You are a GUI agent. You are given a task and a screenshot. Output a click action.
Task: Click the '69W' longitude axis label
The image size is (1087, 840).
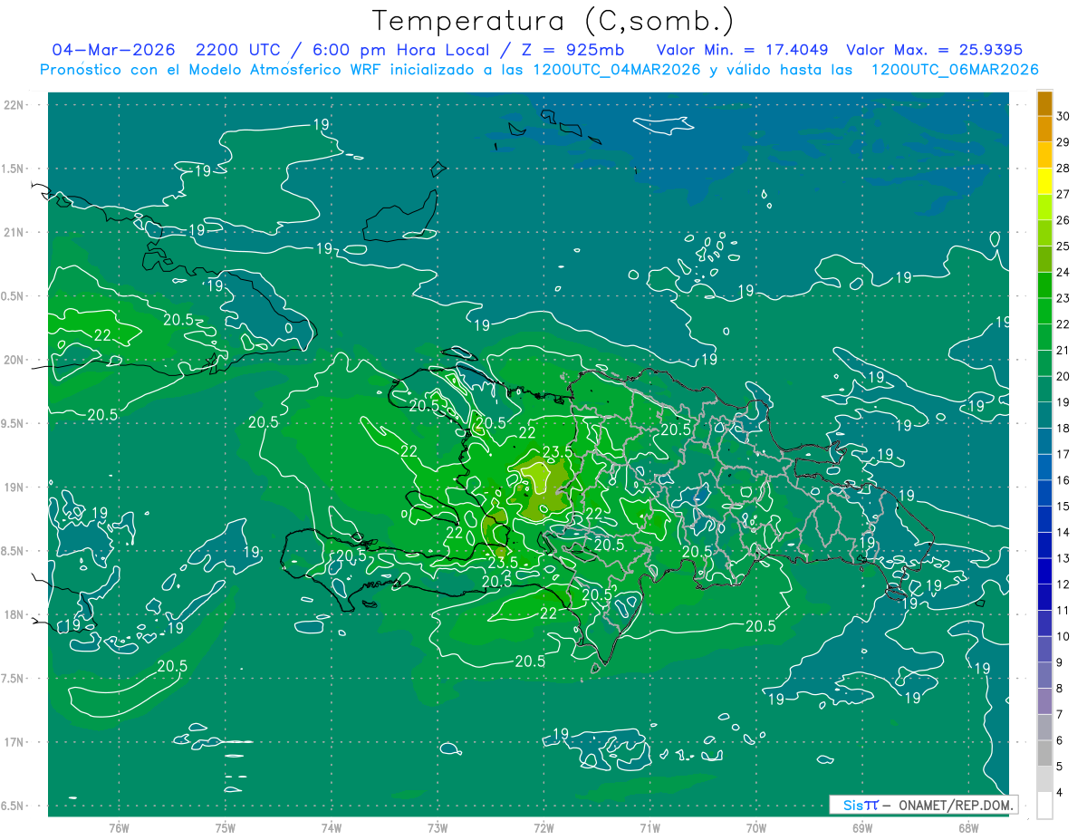tap(862, 827)
